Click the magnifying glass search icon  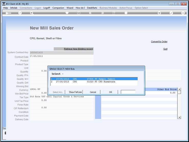32,13
